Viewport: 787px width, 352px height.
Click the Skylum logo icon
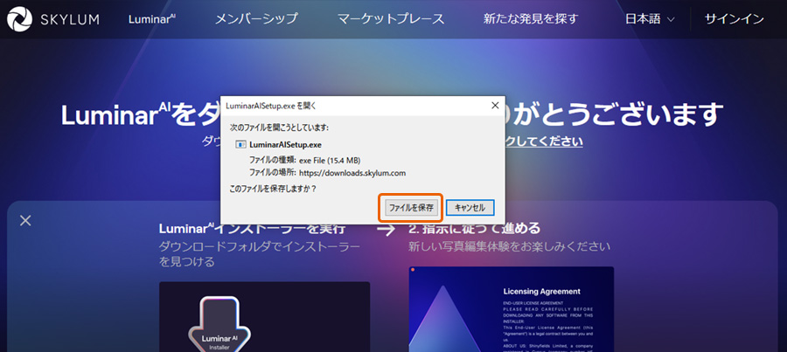tap(19, 19)
